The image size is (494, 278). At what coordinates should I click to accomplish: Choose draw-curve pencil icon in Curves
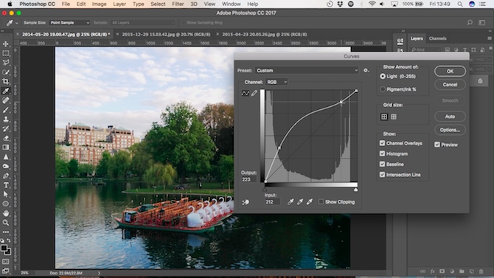tap(254, 93)
